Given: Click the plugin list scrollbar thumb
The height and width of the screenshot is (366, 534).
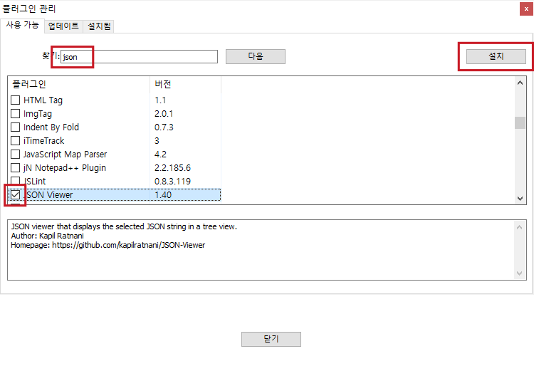Looking at the screenshot, I should [520, 123].
